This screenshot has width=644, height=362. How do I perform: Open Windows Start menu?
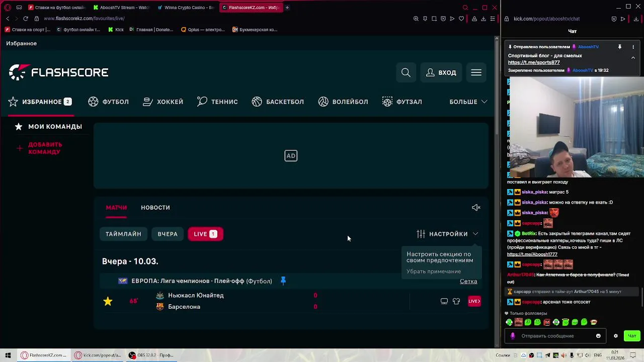pos(8,355)
